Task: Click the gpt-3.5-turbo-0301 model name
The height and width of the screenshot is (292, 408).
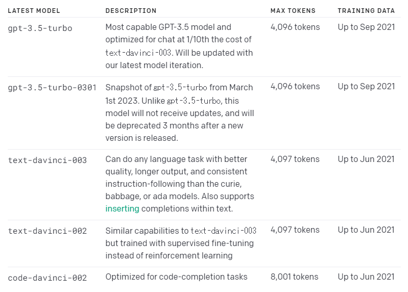Action: coord(52,88)
